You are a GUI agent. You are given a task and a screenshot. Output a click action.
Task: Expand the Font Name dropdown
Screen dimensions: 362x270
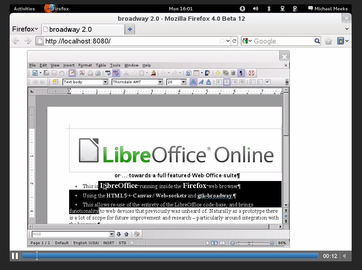[160, 82]
